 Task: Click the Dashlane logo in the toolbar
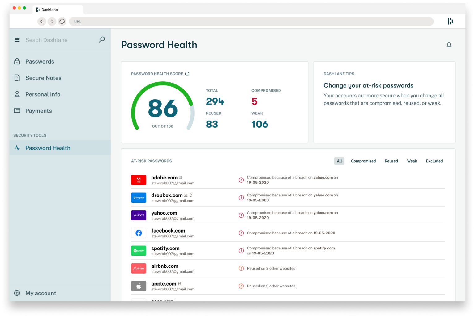coord(450,21)
